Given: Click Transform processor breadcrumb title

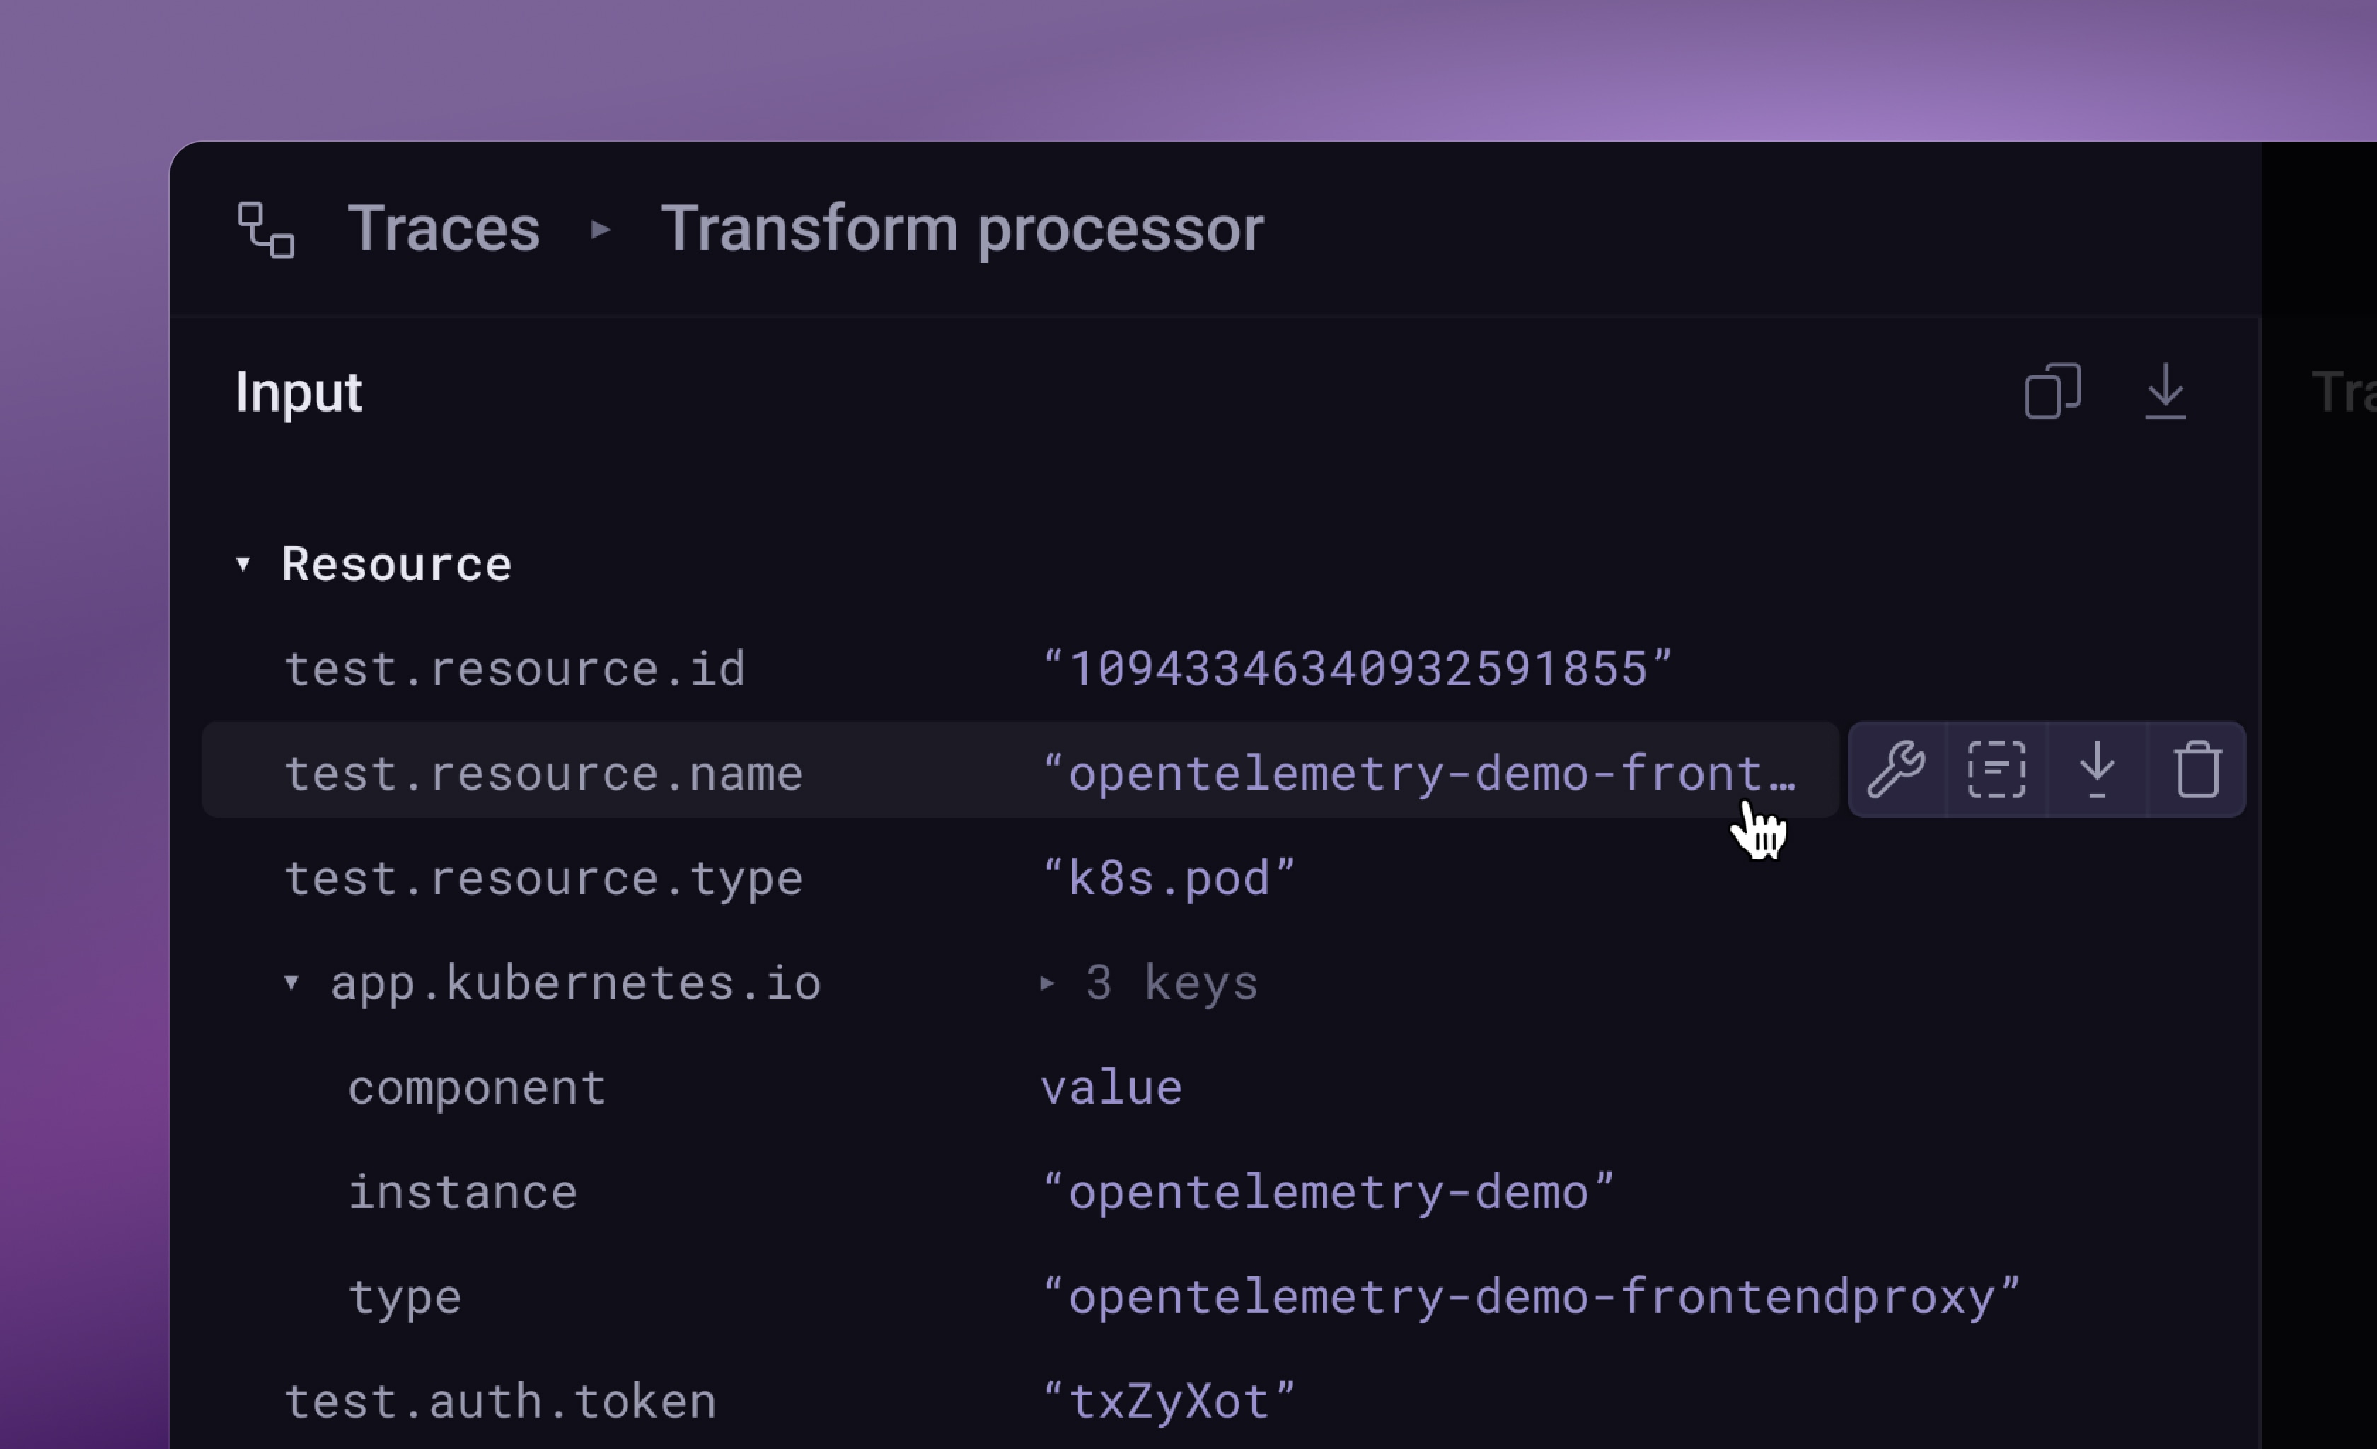Looking at the screenshot, I should pos(961,230).
